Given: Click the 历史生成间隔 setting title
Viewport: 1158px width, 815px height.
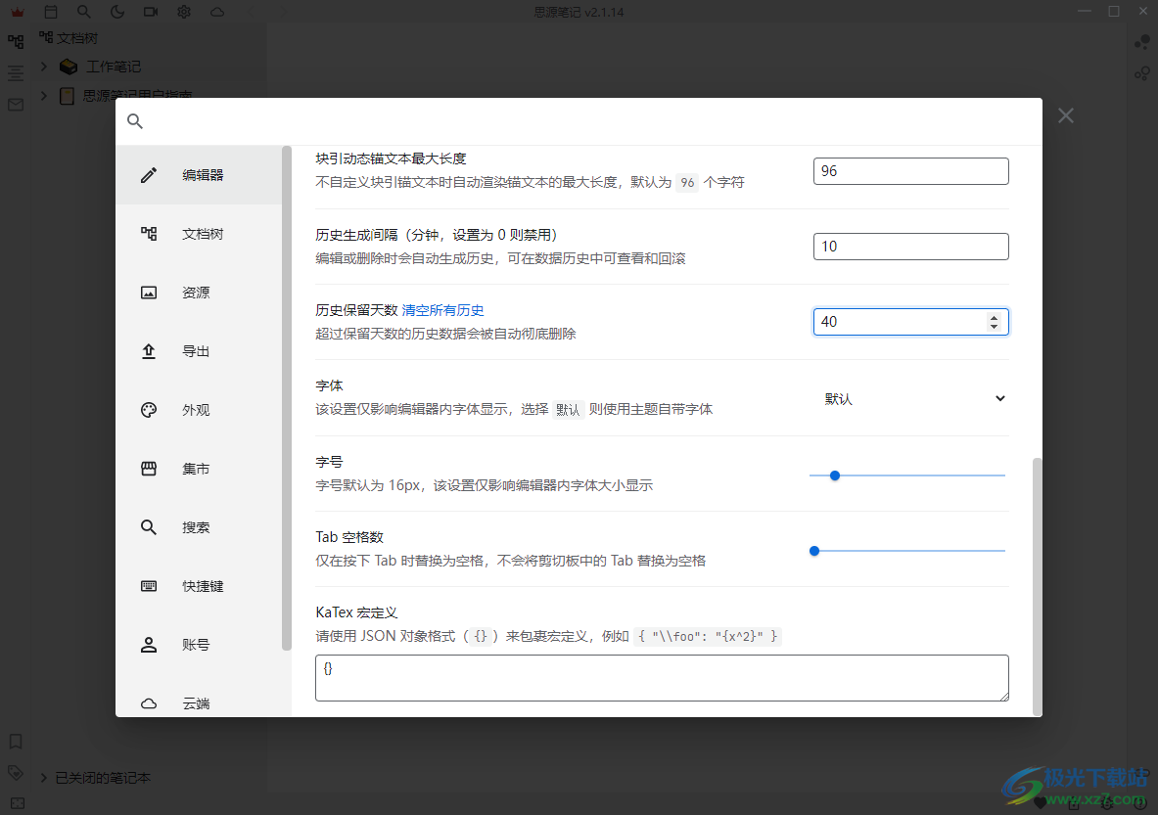Looking at the screenshot, I should 437,235.
